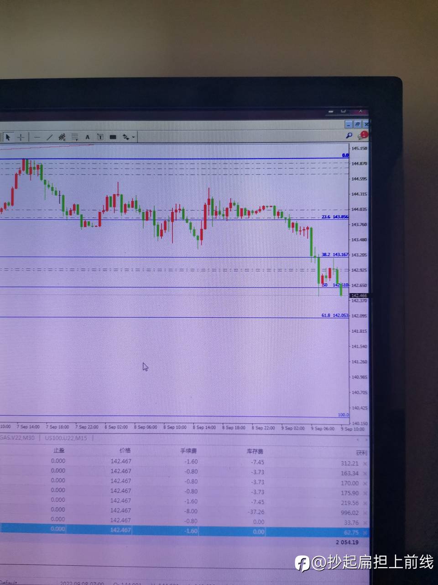Select the equidistant channel tool
Screen dimensions: 438x585
pyautogui.click(x=62, y=137)
